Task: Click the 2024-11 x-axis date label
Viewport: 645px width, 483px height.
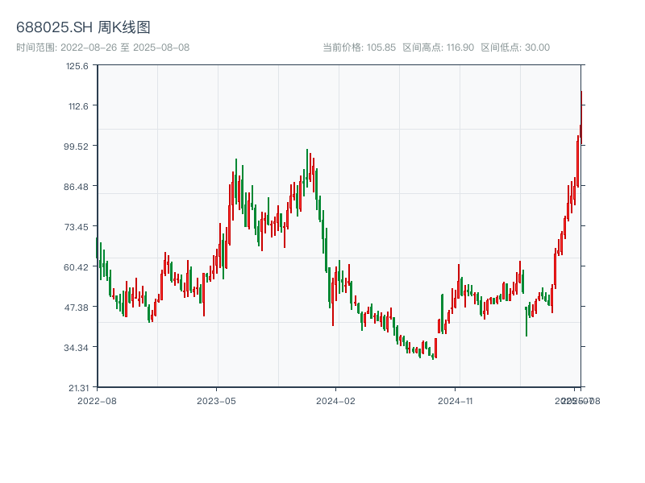Action: point(455,401)
